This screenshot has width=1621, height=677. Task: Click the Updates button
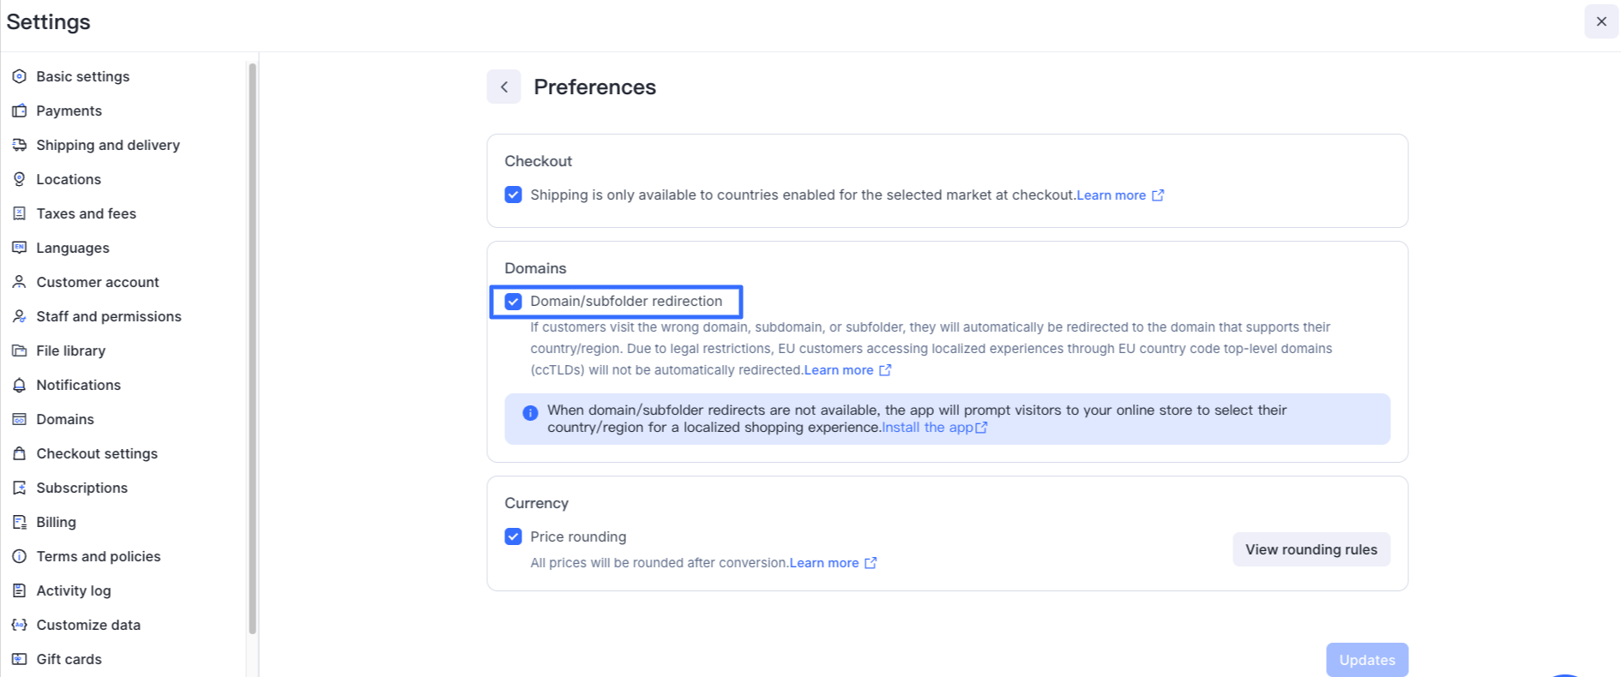point(1366,660)
